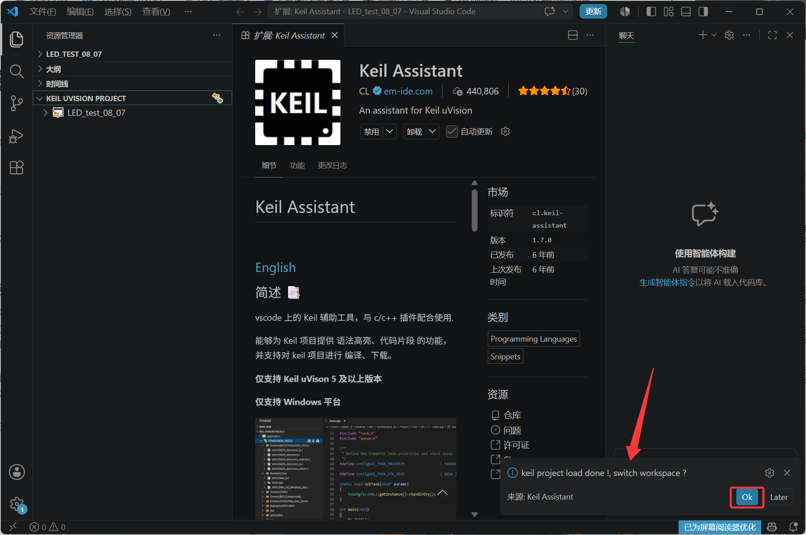The image size is (806, 535).
Task: Go back with the navigation arrow
Action: click(x=241, y=12)
